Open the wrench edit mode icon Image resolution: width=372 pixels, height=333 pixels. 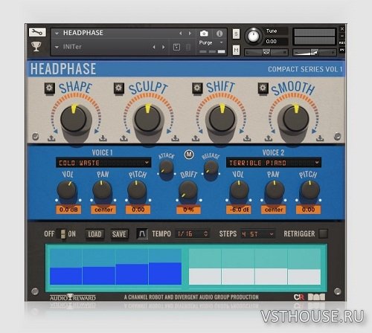click(x=37, y=32)
